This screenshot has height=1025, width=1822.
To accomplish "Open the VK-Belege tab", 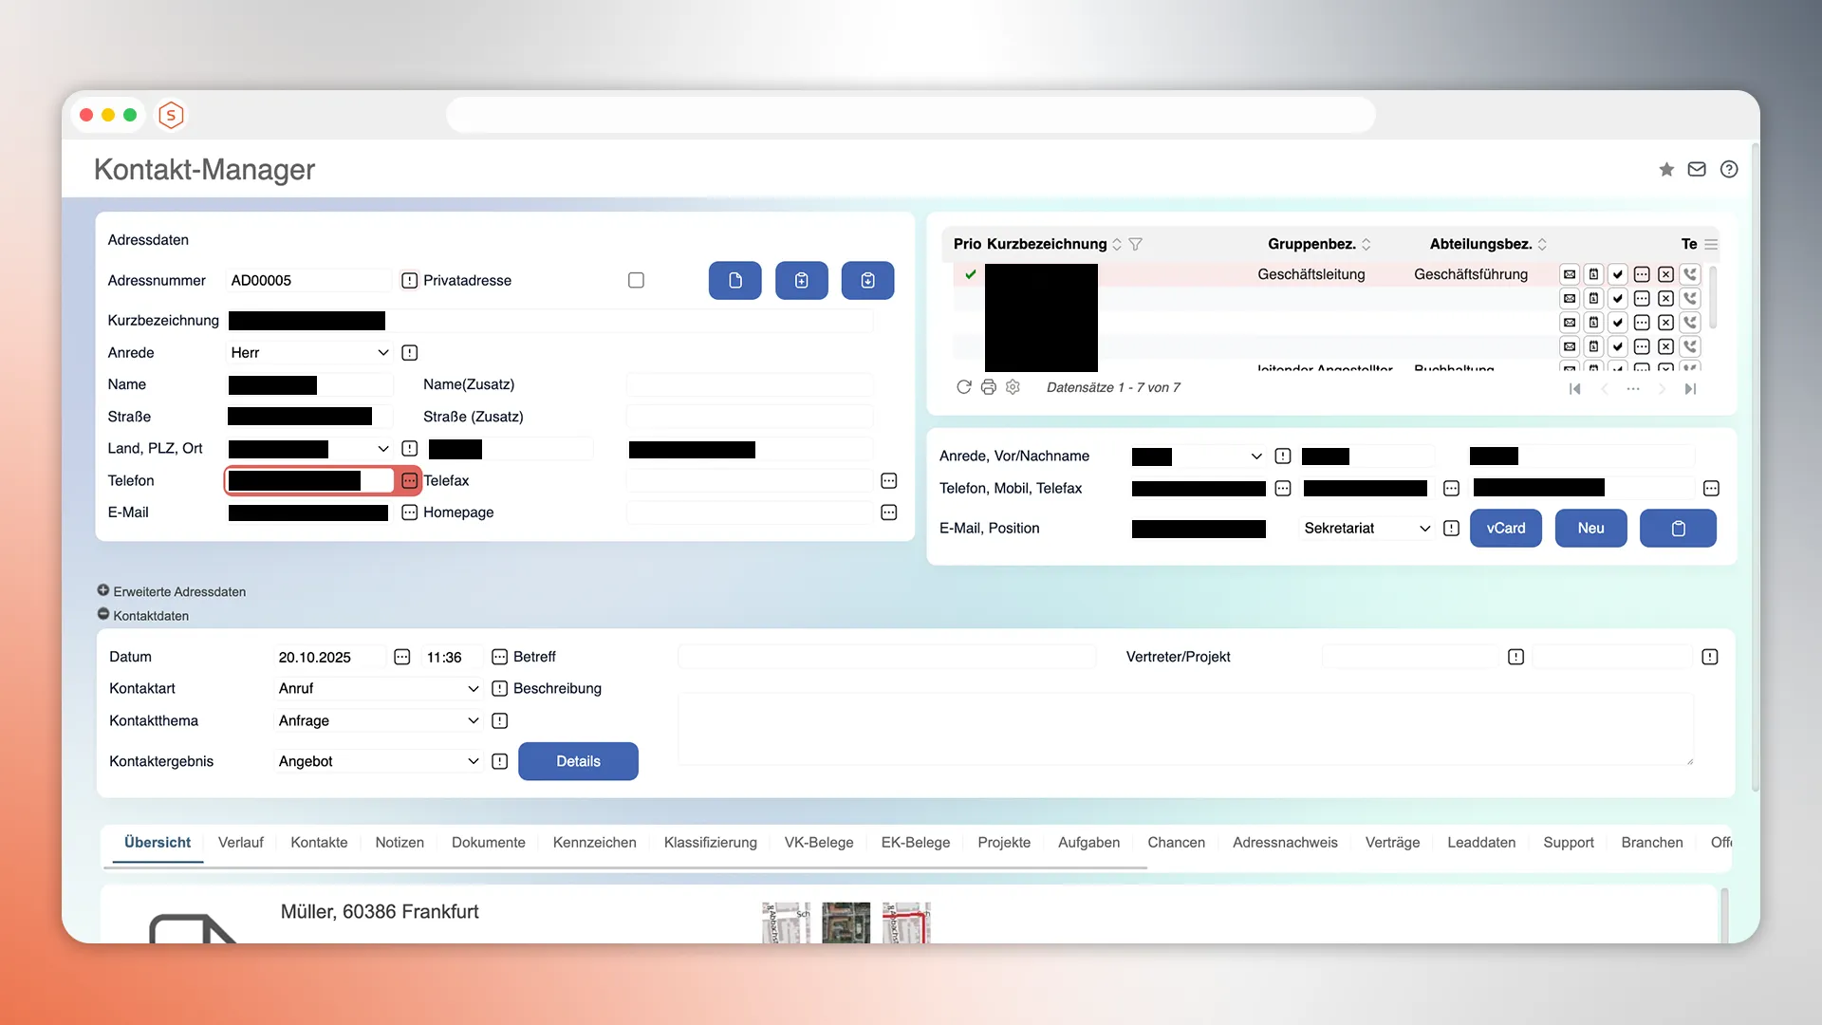I will [819, 843].
